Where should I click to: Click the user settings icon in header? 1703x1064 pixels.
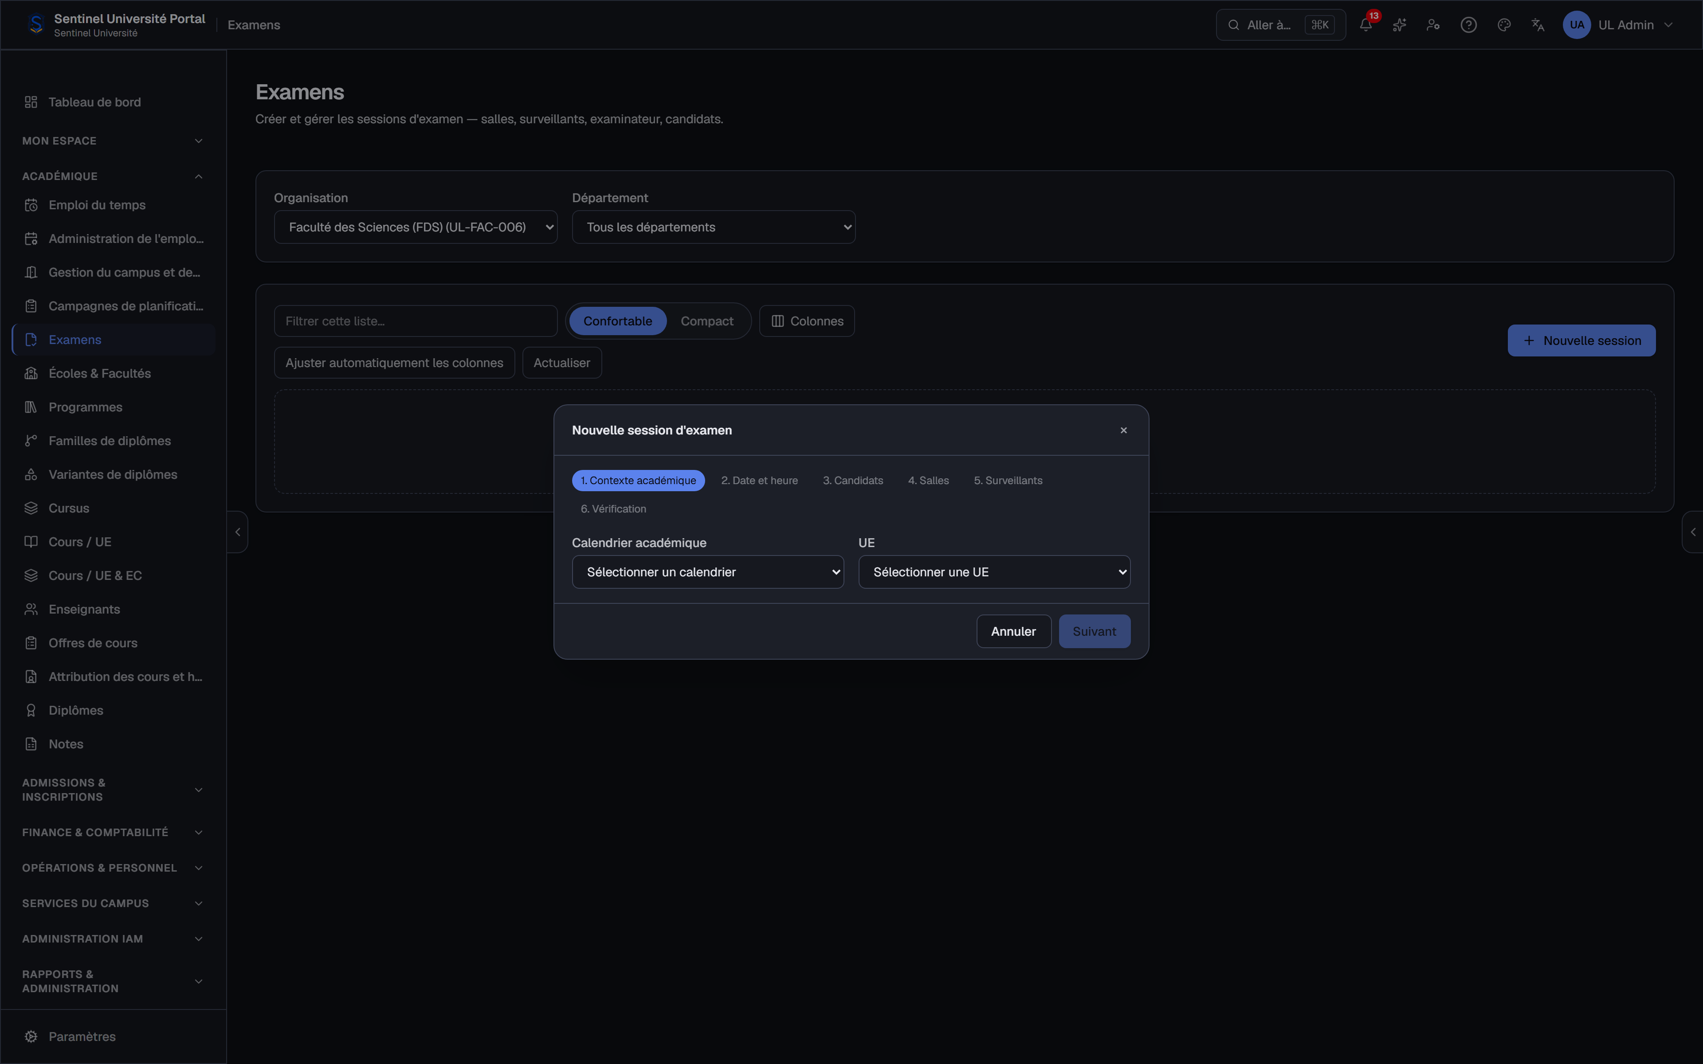[x=1433, y=25]
